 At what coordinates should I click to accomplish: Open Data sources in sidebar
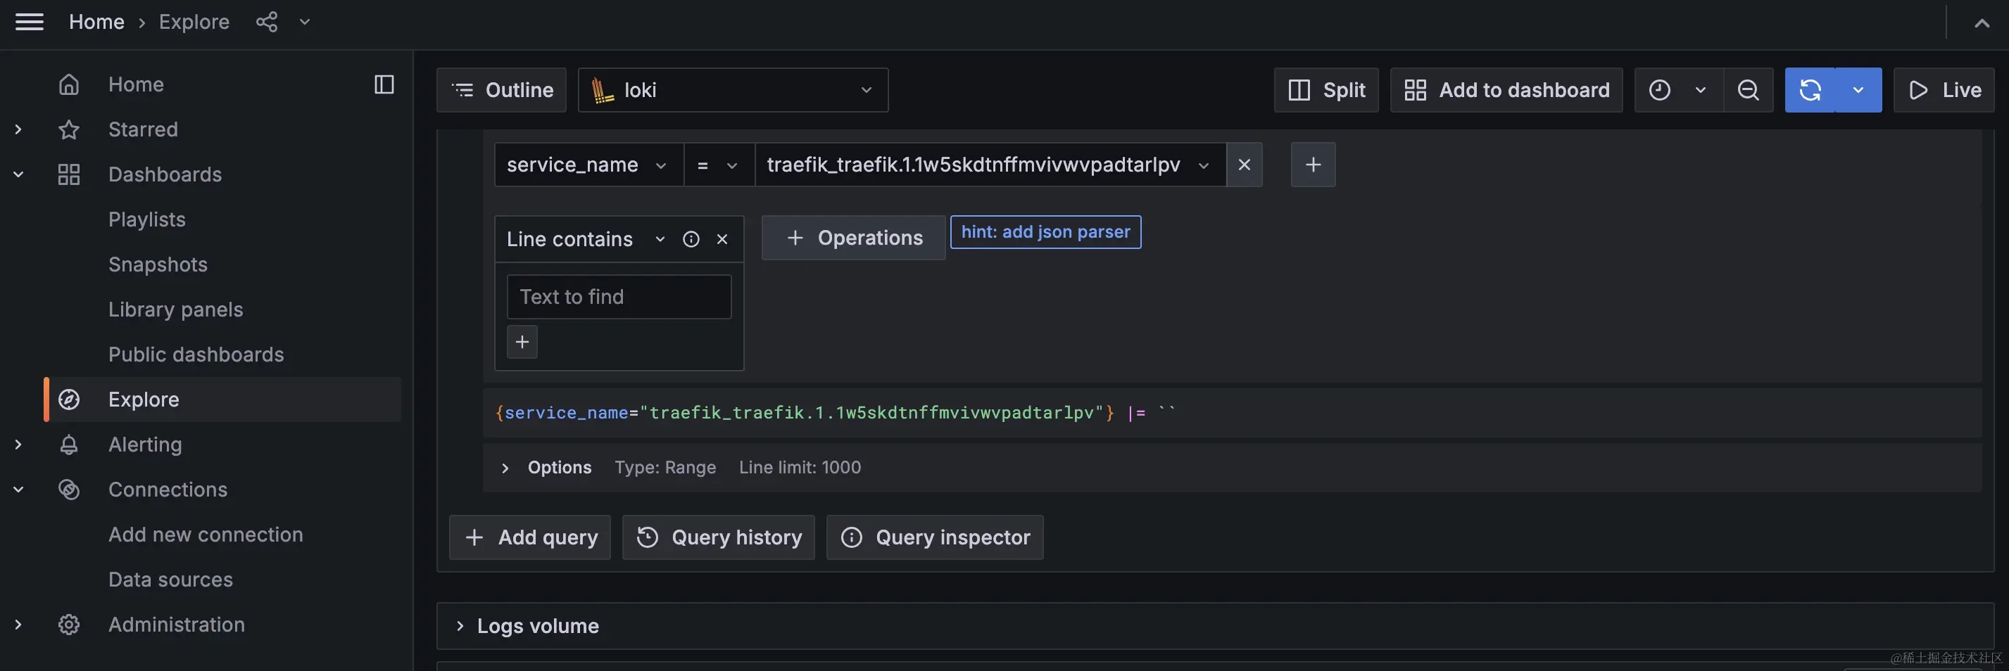tap(170, 580)
